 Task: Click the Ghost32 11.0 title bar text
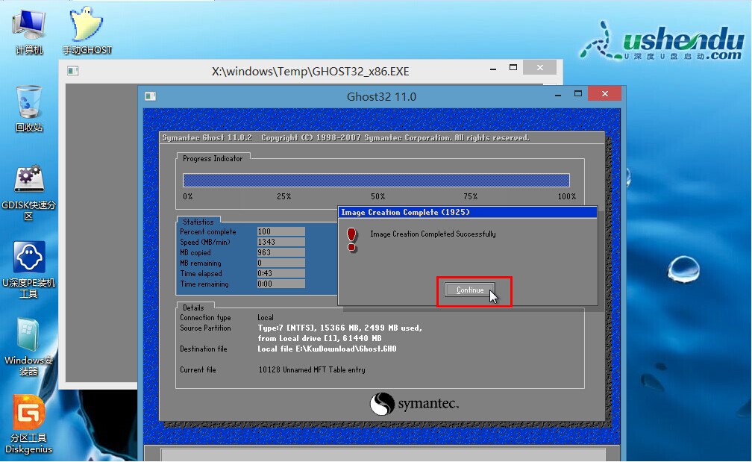click(381, 96)
